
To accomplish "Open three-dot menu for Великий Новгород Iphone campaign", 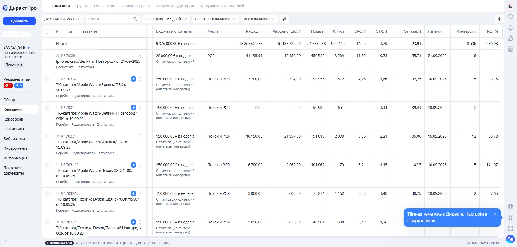I will click(x=140, y=56).
